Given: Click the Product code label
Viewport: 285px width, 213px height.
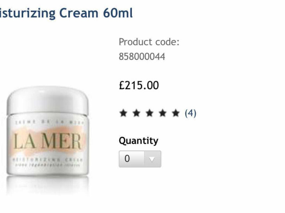Looking at the screenshot, I should (149, 42).
